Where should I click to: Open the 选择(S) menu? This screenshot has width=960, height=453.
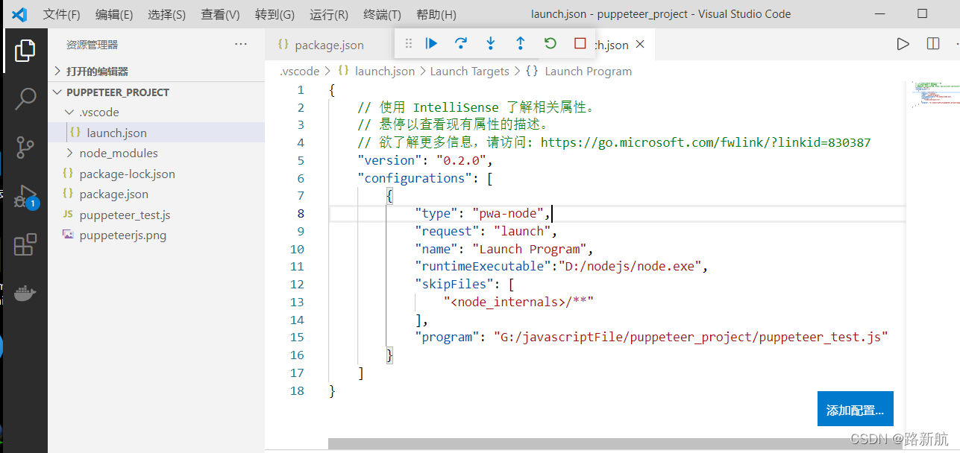[x=167, y=14]
